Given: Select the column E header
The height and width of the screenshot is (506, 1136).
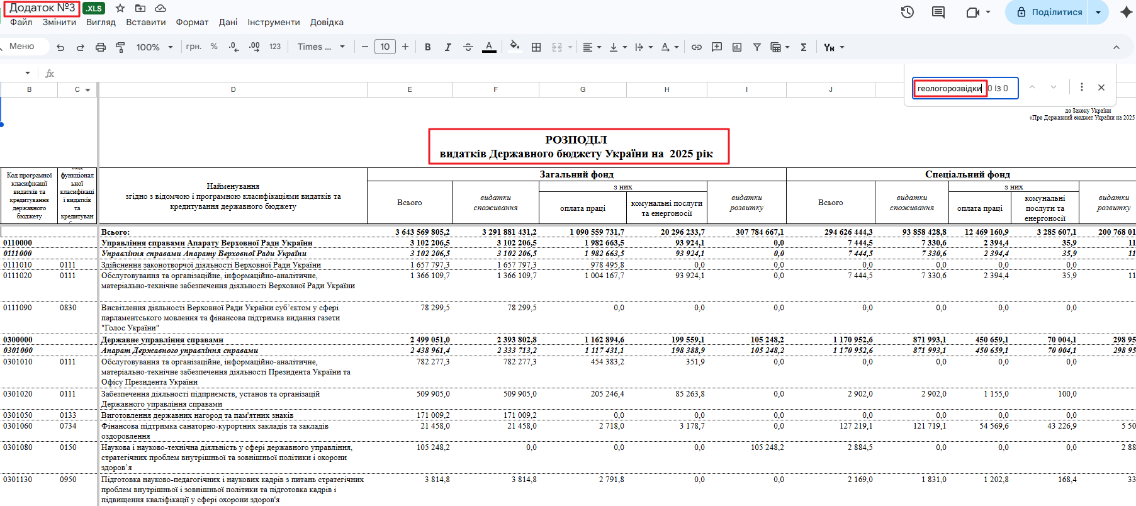Looking at the screenshot, I should pyautogui.click(x=410, y=89).
